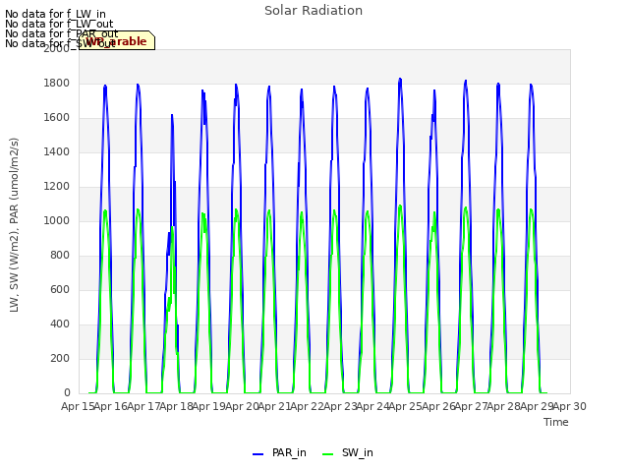This screenshot has width=629, height=472.
Task: Click the SW_in legend entry
Action: pyautogui.click(x=348, y=453)
